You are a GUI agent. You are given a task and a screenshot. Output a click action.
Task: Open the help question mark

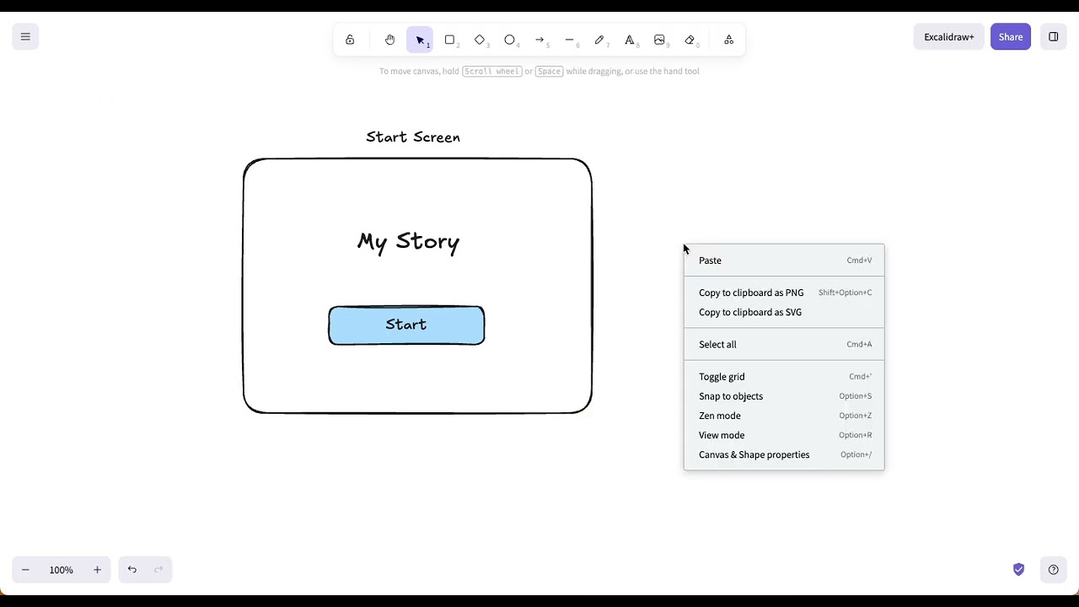[x=1054, y=570]
